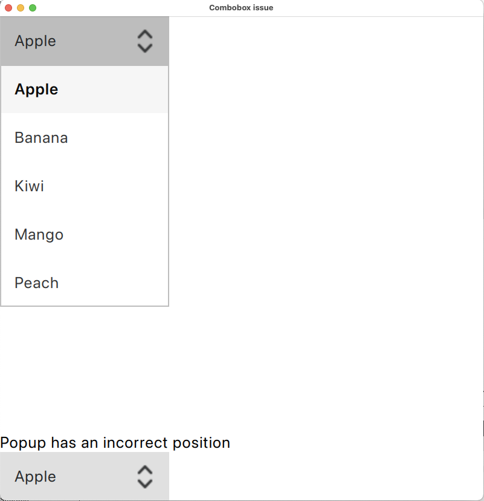Click the down chevron in the top combobox
This screenshot has width=484, height=501.
click(x=145, y=48)
